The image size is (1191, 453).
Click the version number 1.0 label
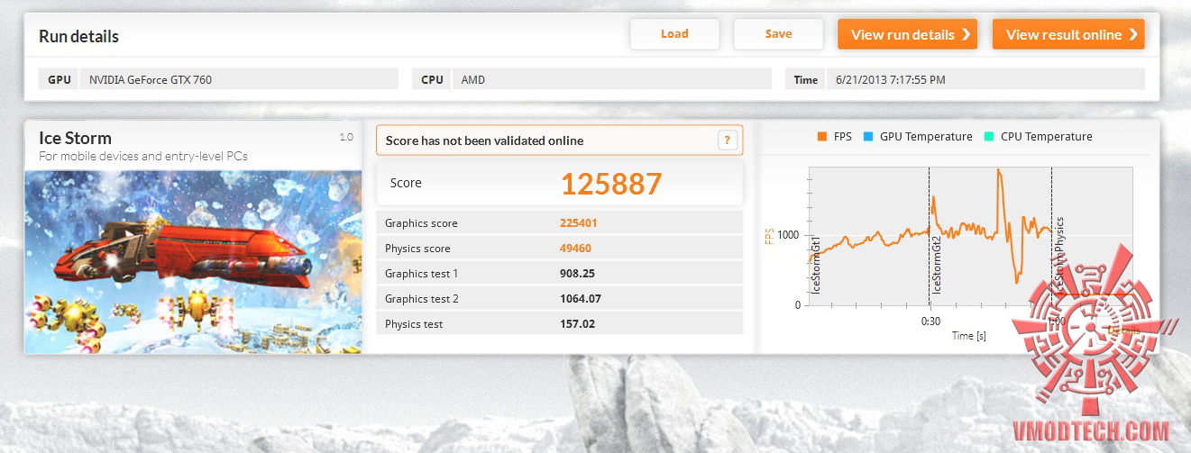coord(346,137)
